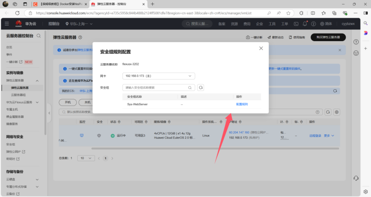Expand the 专属分布式存储 sidebar group

(37, 187)
